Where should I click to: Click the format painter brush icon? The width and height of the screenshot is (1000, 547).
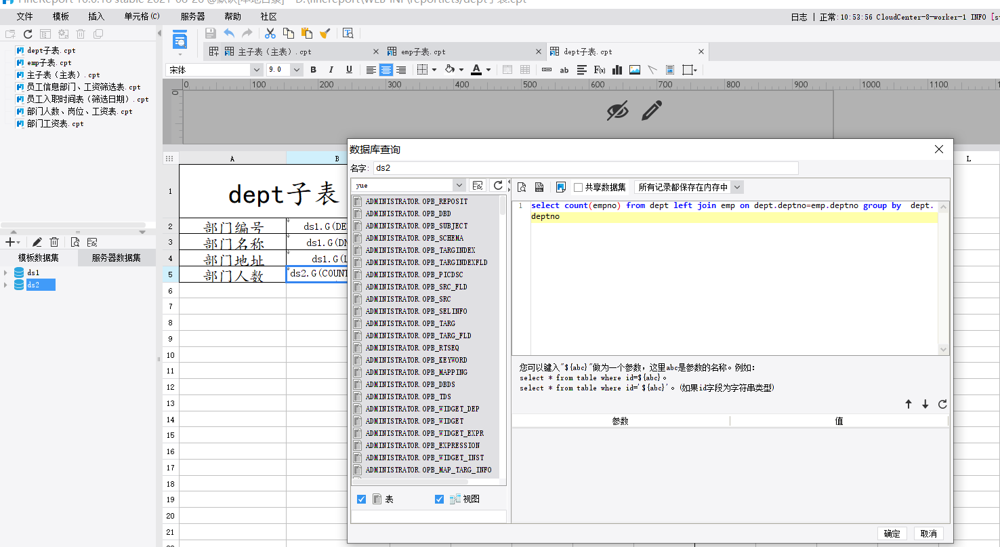325,33
